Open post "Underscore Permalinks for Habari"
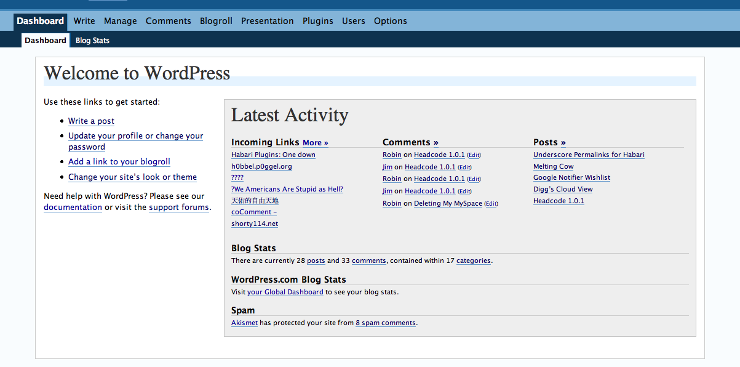 (589, 155)
